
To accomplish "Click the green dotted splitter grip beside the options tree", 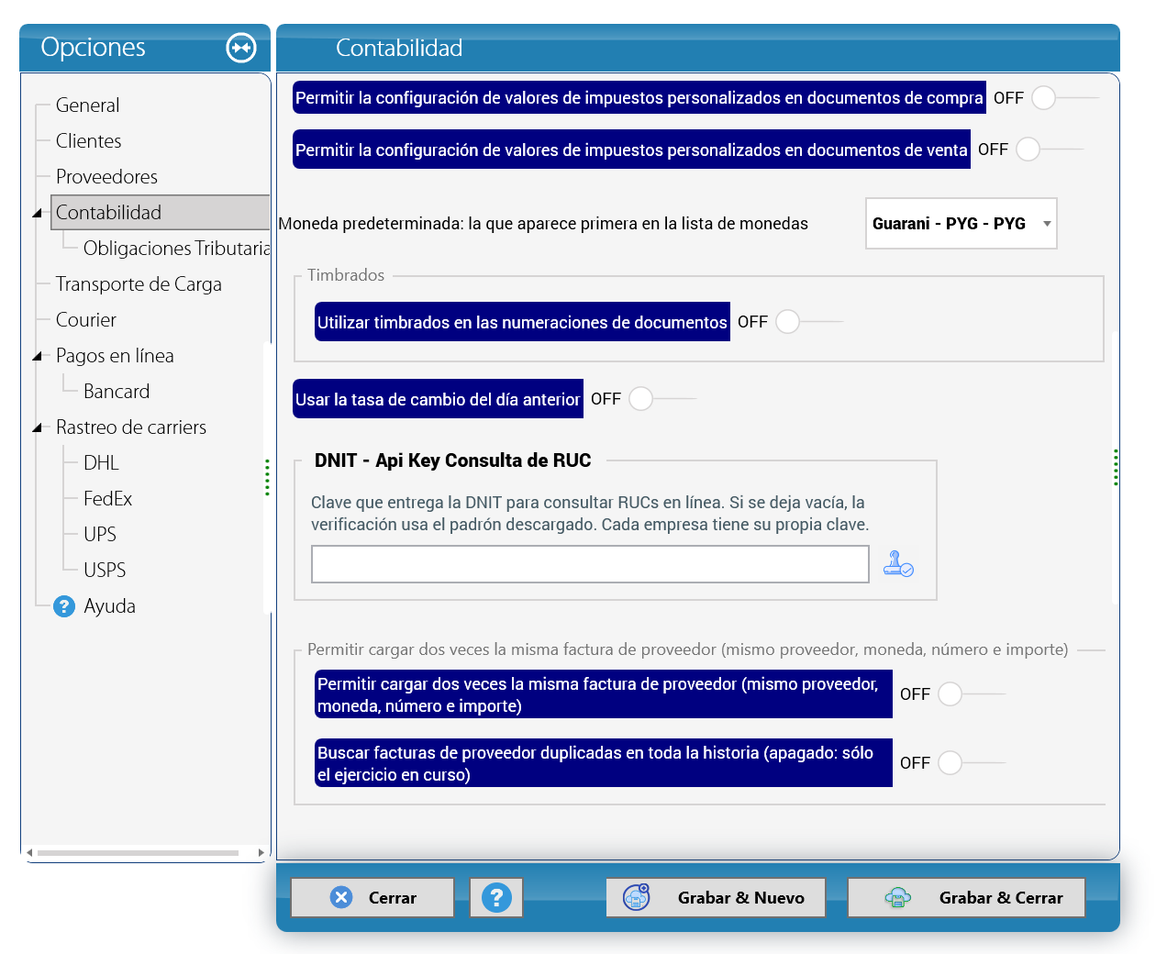I will tap(267, 477).
